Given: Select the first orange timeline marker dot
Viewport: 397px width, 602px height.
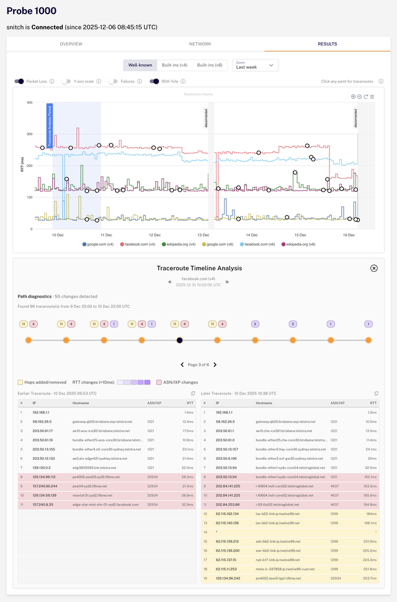Looking at the screenshot, I should tap(29, 340).
